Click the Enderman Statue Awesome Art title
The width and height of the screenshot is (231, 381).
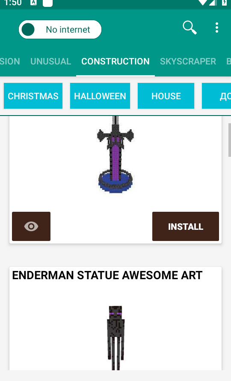pos(107,275)
